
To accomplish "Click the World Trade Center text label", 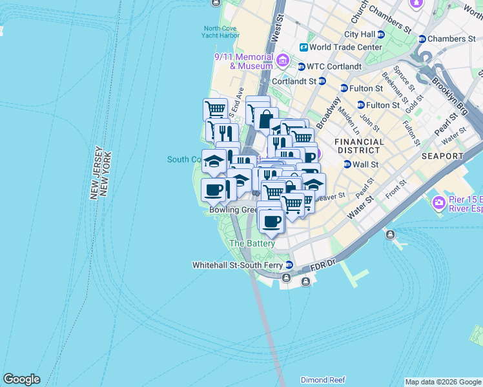I will click(345, 47).
